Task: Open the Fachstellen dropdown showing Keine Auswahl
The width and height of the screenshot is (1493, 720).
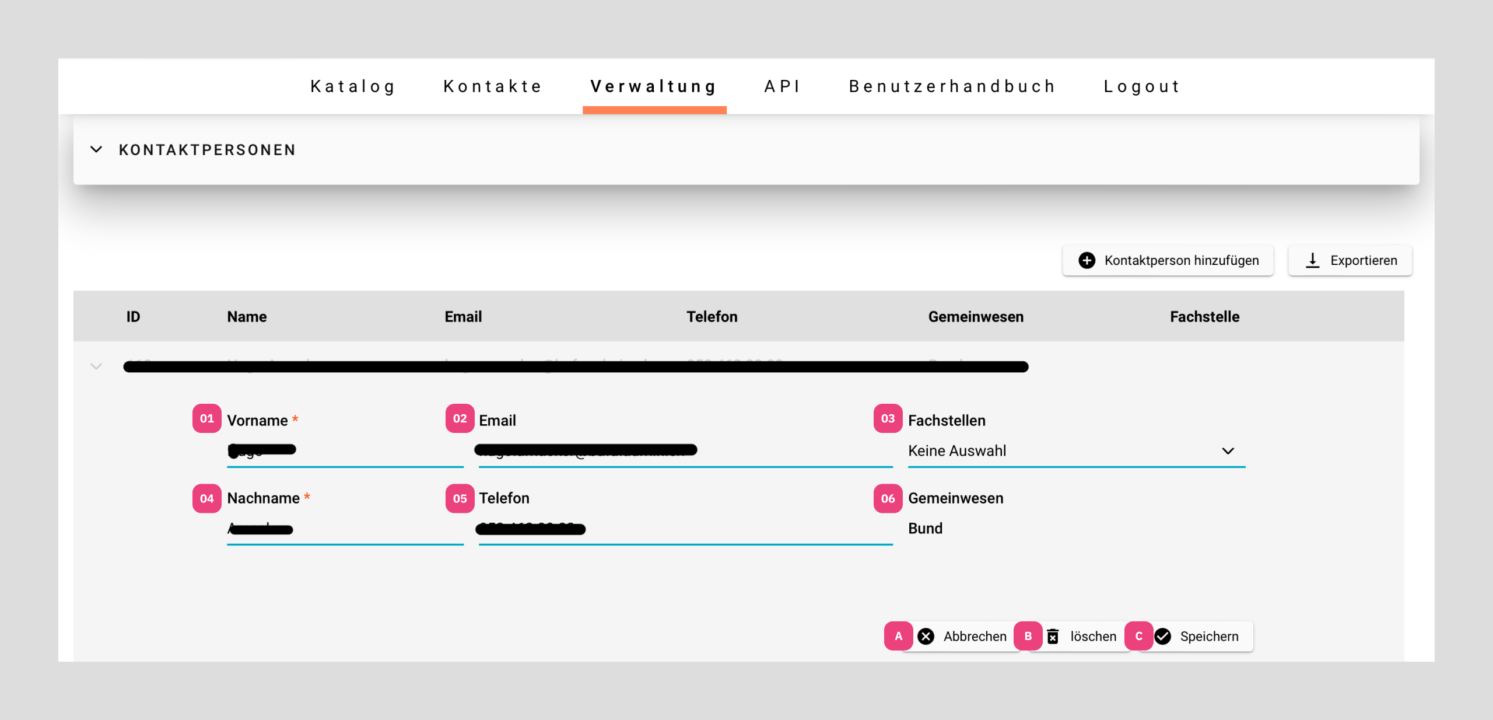Action: (1076, 451)
